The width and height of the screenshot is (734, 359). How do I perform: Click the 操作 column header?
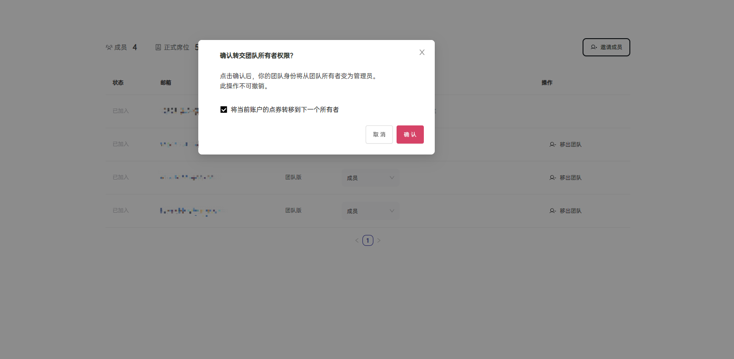547,83
